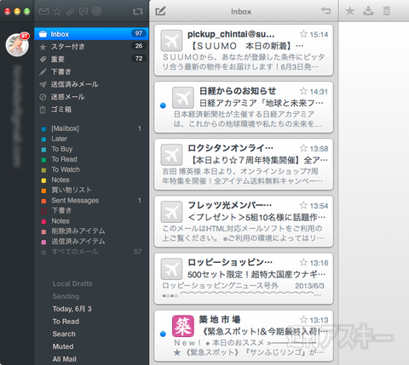Click the orange color square beside 買い物リスト
409x365 pixels.
coord(43,191)
